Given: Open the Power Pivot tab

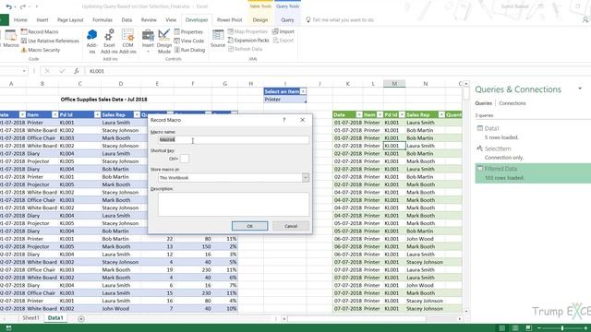Looking at the screenshot, I should (x=229, y=20).
